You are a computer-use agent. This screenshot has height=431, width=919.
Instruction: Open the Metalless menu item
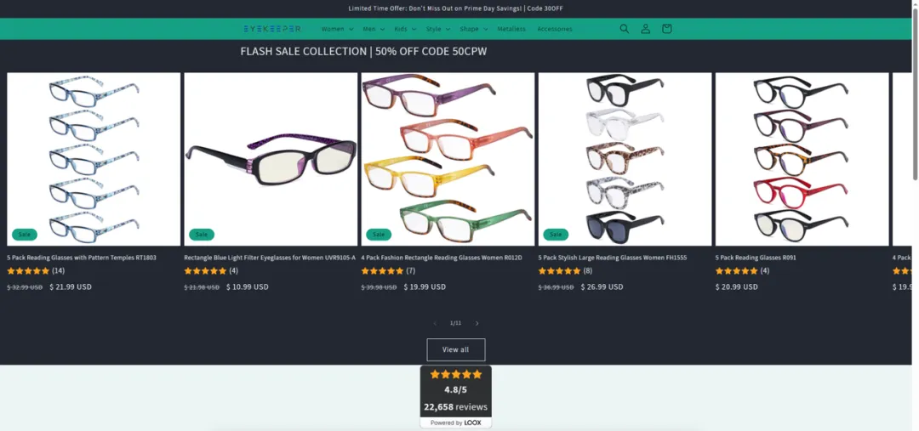511,29
